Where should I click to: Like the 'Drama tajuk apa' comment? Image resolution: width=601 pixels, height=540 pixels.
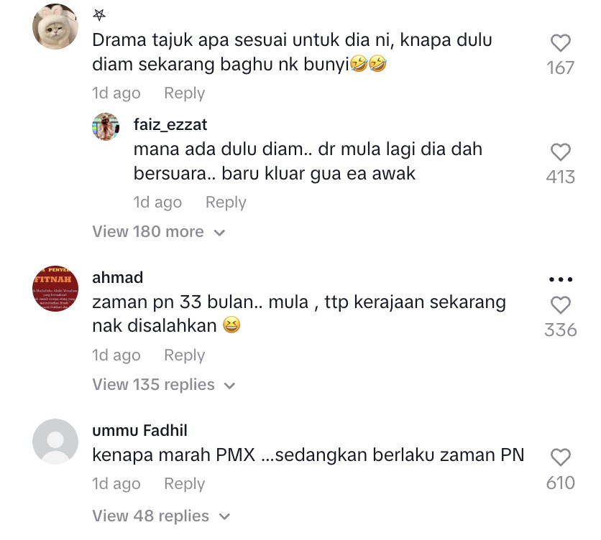pos(560,43)
